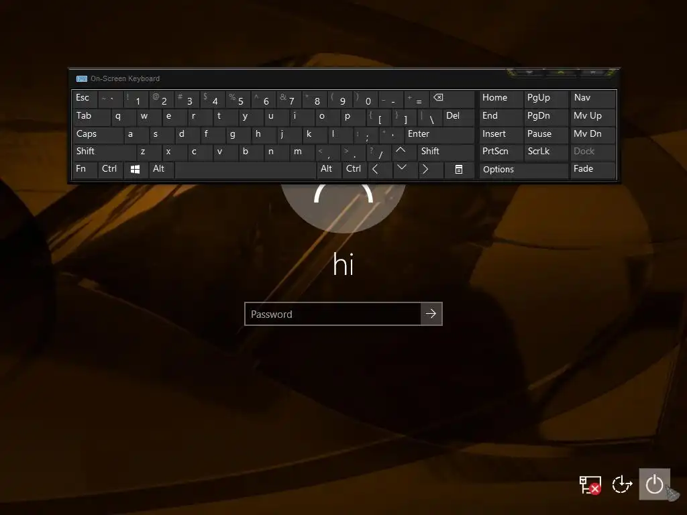The height and width of the screenshot is (515, 687).
Task: Click the tilde key
Action: click(110, 99)
